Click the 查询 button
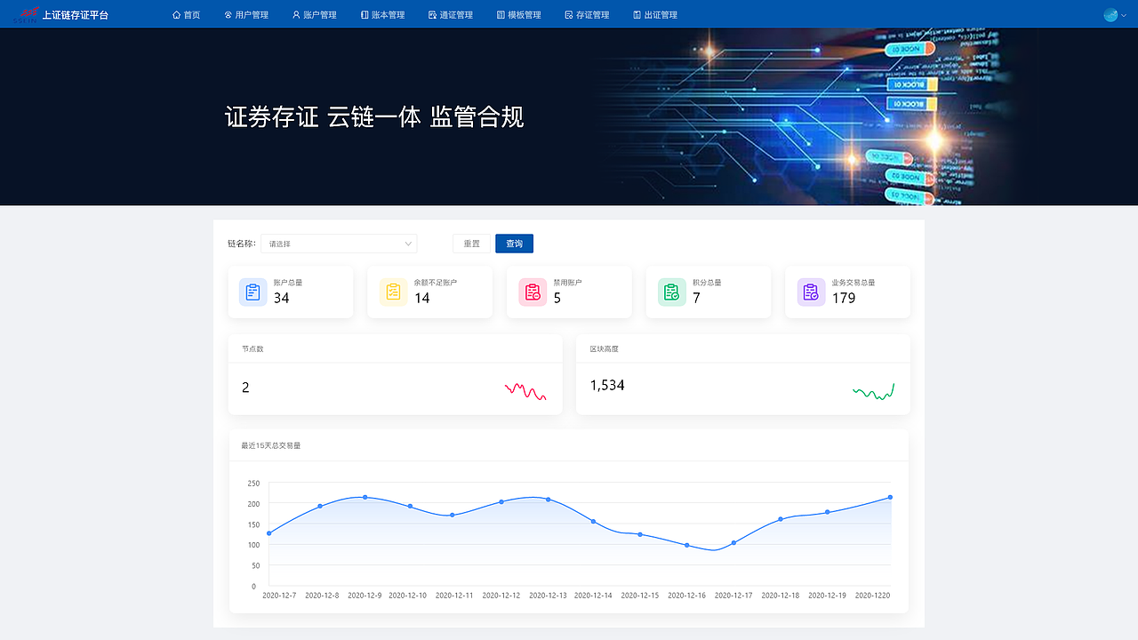 tap(515, 244)
